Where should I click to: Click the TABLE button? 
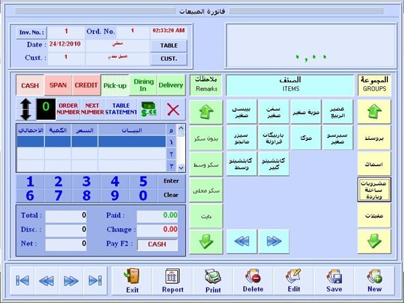(x=168, y=45)
